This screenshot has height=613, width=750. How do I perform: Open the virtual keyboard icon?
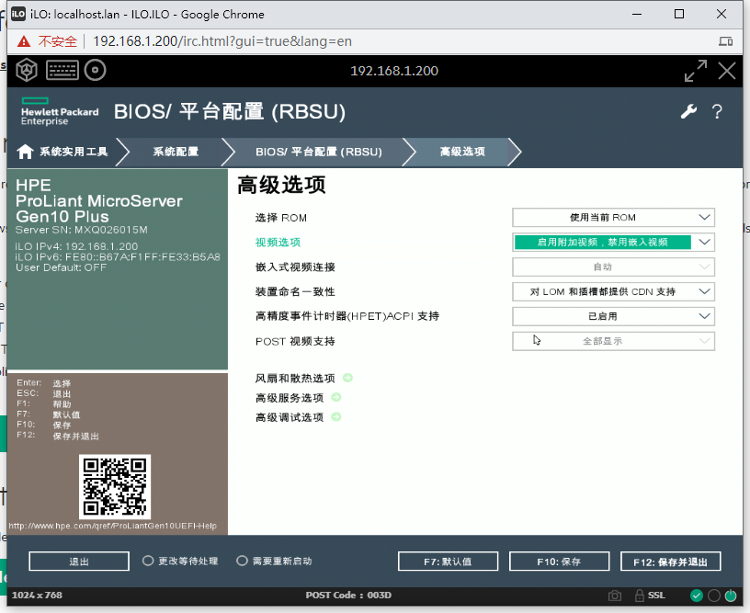tap(61, 70)
